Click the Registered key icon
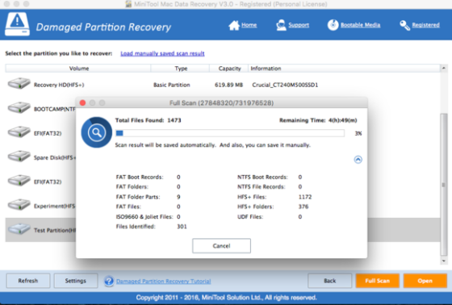 [404, 25]
